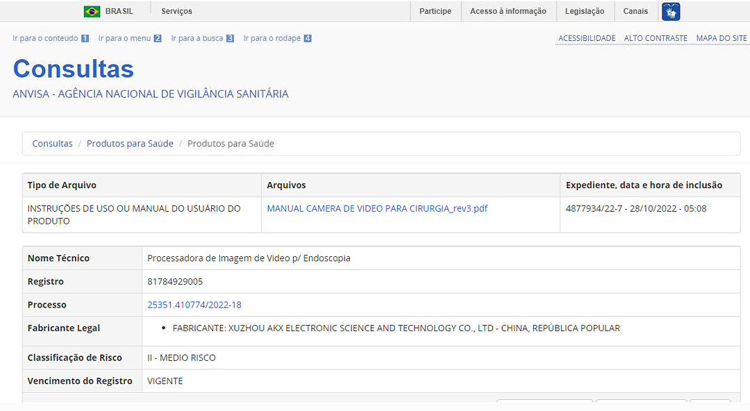Click the ANVISA agency subtitle link
Image resolution: width=750 pixels, height=411 pixels.
click(151, 94)
